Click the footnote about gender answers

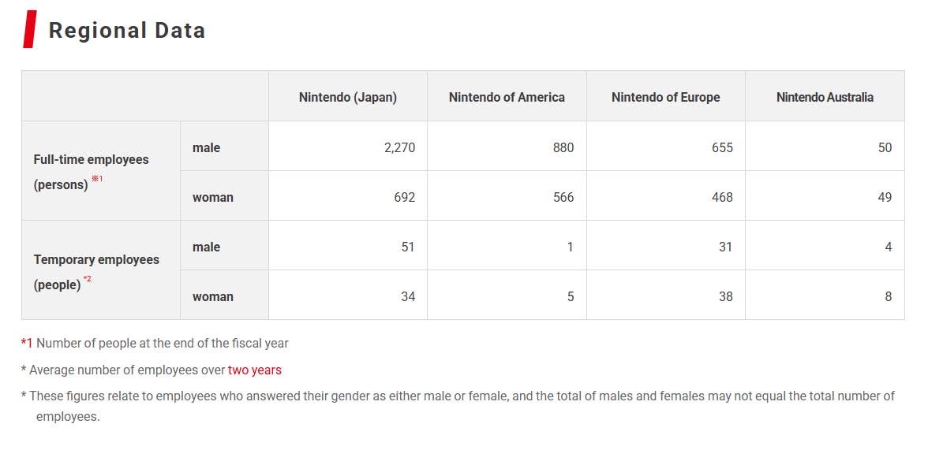click(458, 406)
